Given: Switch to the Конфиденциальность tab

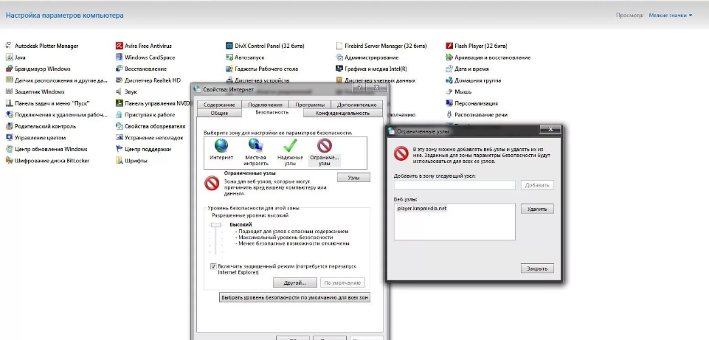Looking at the screenshot, I should (x=342, y=113).
